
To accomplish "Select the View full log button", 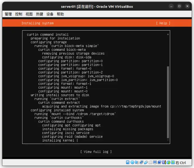I will [96, 152].
